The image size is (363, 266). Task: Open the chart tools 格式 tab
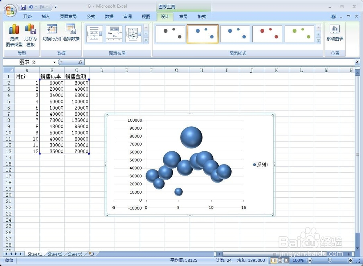[201, 16]
